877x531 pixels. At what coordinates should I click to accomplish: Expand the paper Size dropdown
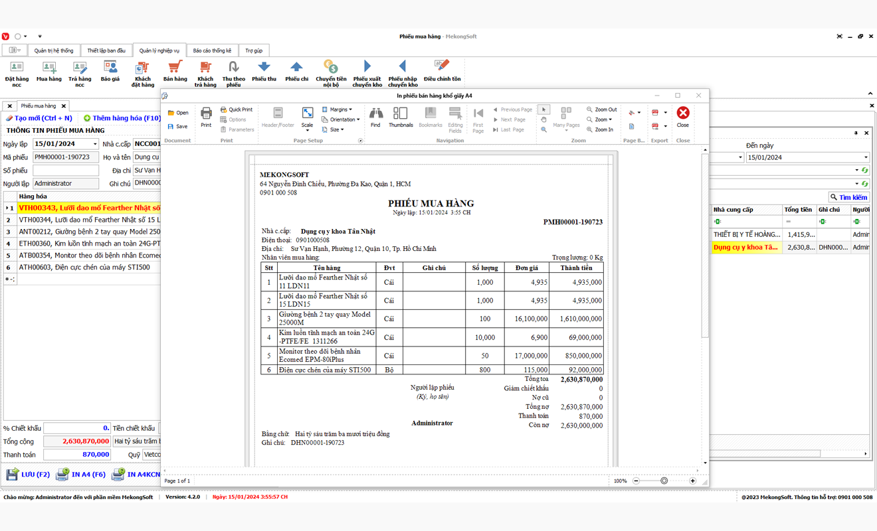[333, 129]
